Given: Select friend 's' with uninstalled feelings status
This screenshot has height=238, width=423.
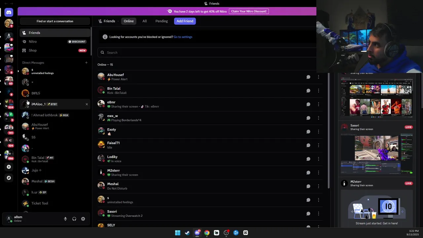Looking at the screenshot, I should click(210, 200).
